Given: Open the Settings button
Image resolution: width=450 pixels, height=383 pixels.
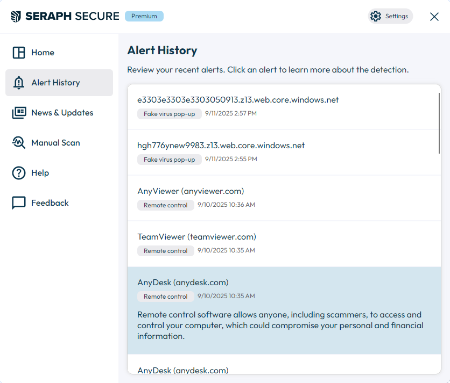Looking at the screenshot, I should coord(390,16).
